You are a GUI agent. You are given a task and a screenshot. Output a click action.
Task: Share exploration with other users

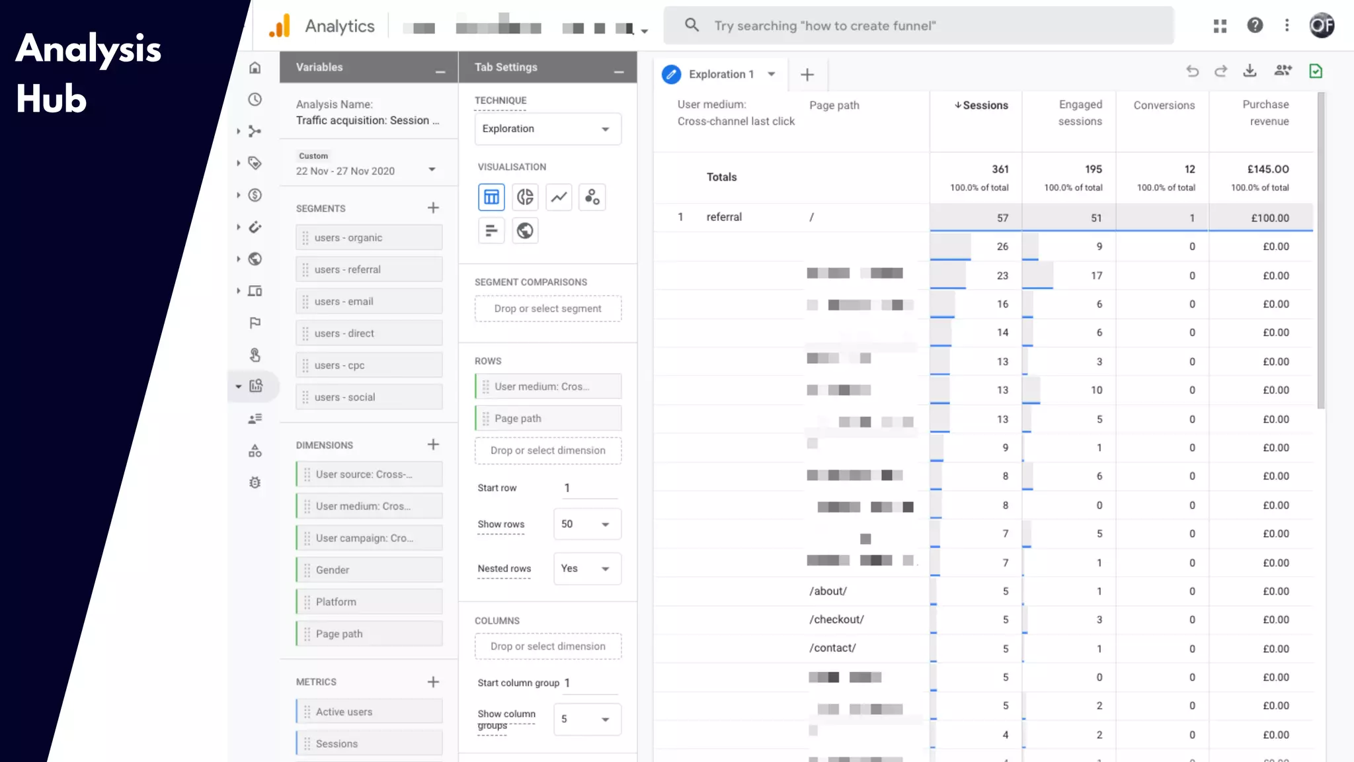[x=1283, y=71]
